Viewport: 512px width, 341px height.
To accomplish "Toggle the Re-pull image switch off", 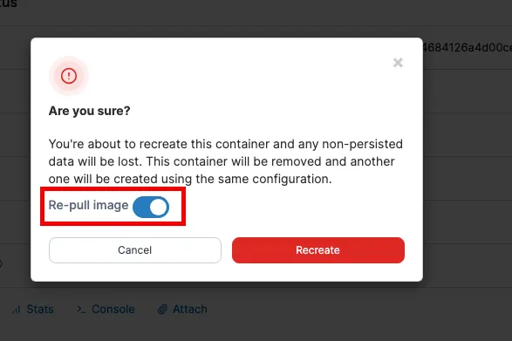I will click(x=151, y=207).
